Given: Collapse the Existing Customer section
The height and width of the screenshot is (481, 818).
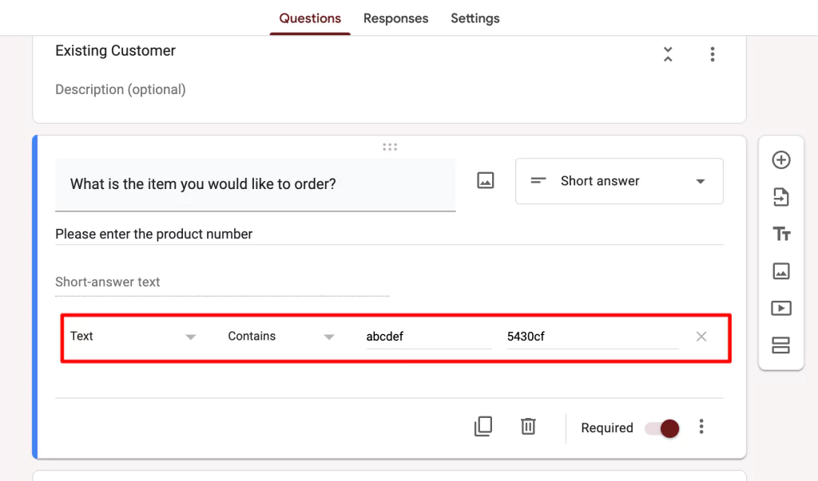Looking at the screenshot, I should point(668,54).
